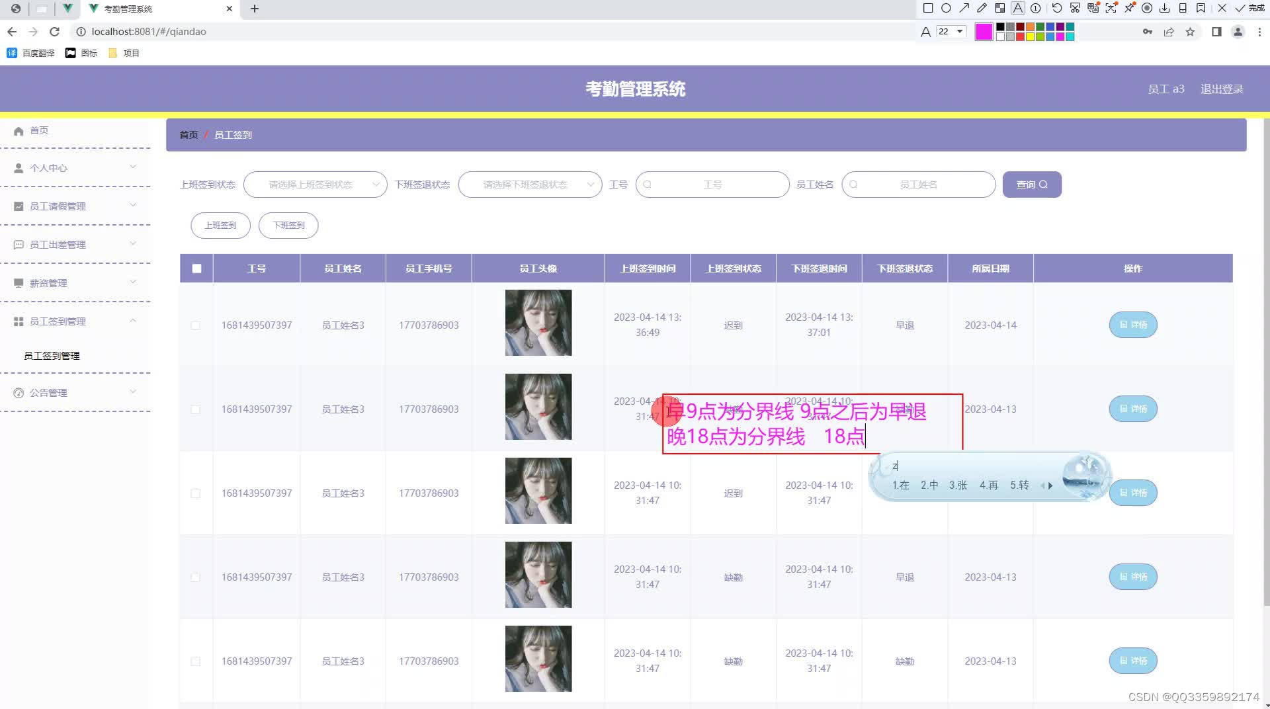Select the mosaic blur tool
Viewport: 1270px width, 709px height.
click(x=1000, y=9)
